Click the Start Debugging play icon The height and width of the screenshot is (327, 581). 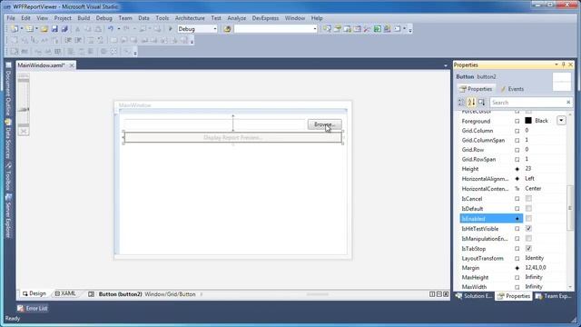(171, 28)
